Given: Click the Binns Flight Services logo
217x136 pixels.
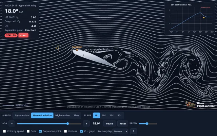Looking at the screenshot, I should point(200,104).
